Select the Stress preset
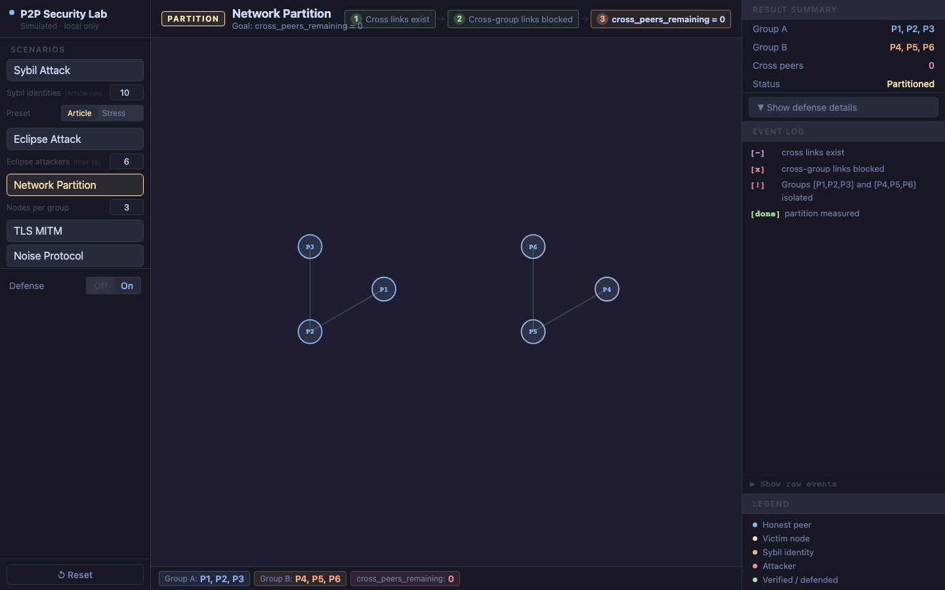 pyautogui.click(x=114, y=113)
